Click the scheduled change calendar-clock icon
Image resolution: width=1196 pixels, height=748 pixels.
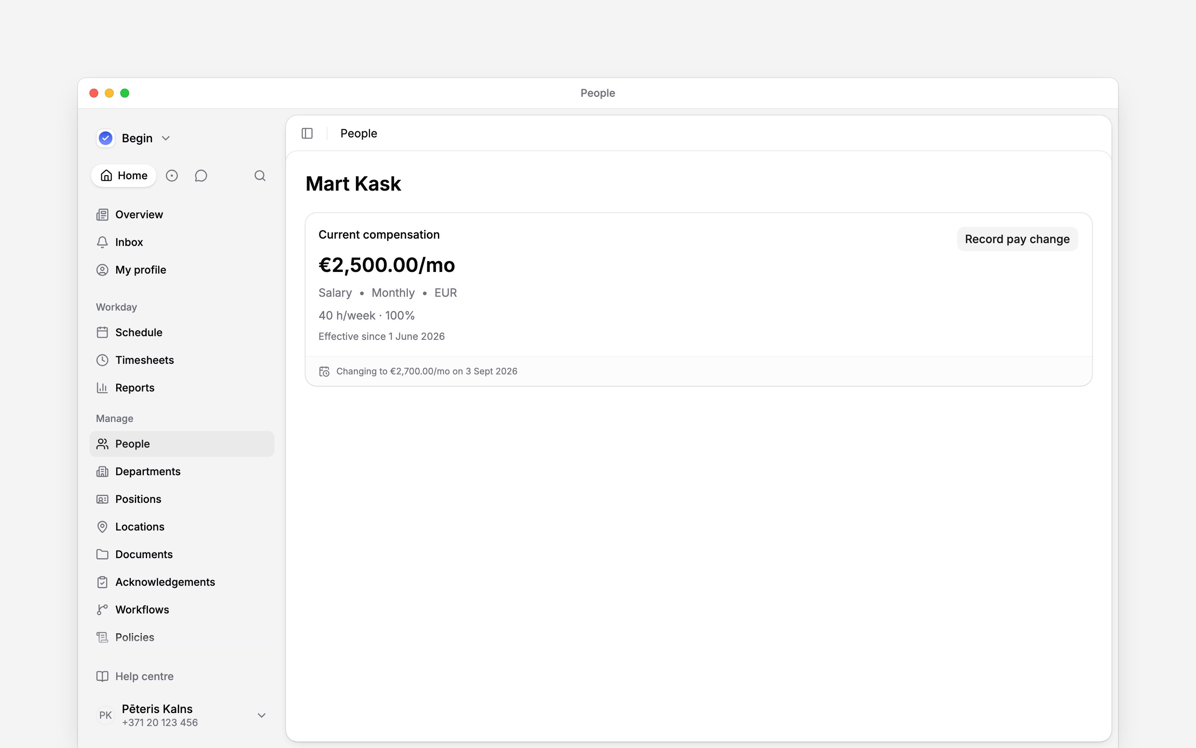tap(324, 372)
